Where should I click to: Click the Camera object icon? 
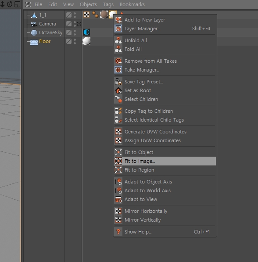click(x=34, y=24)
